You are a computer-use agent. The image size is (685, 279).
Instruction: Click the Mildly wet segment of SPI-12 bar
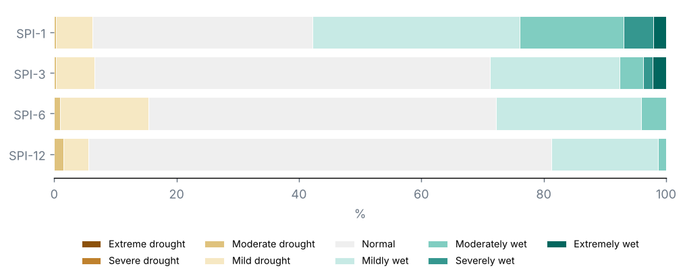(x=605, y=155)
